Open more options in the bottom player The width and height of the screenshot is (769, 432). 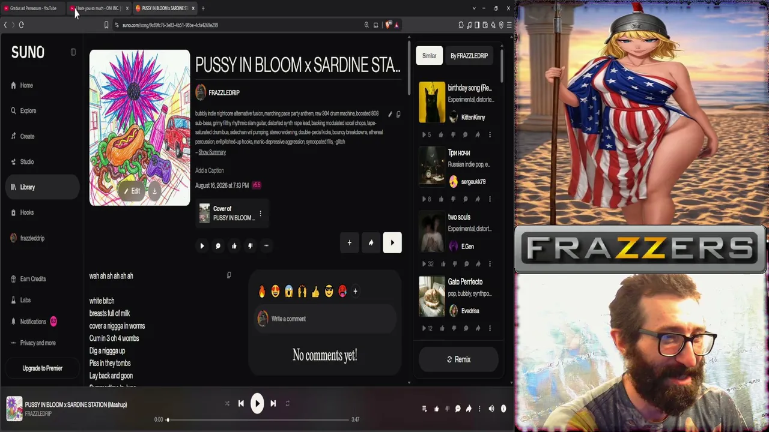[x=479, y=409]
